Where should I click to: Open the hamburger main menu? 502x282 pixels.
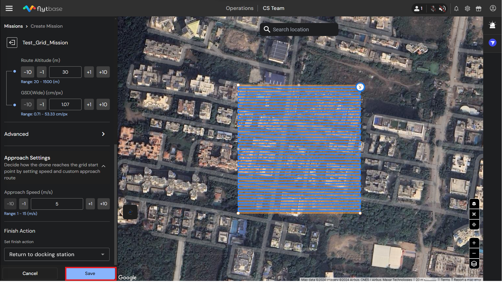click(x=9, y=8)
